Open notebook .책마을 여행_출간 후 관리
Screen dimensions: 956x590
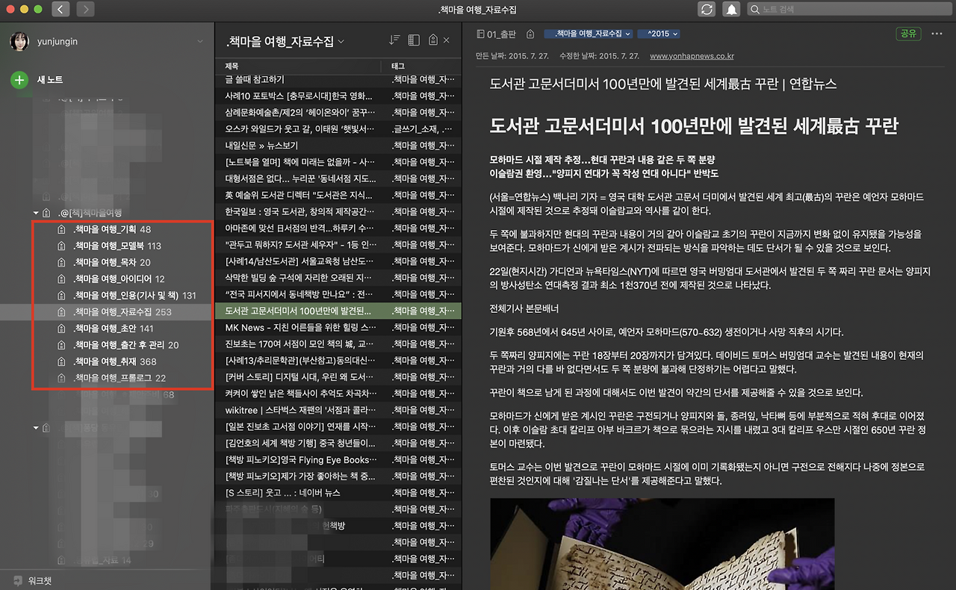point(126,345)
